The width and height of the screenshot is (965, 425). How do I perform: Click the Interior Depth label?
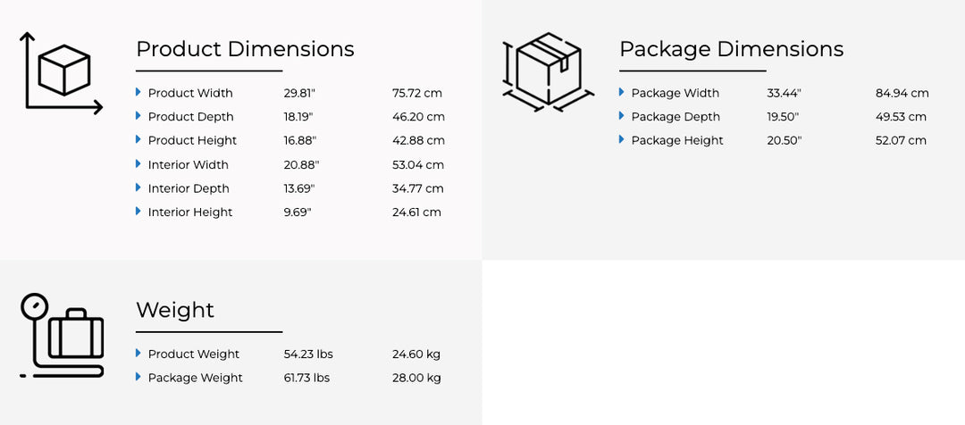point(189,188)
